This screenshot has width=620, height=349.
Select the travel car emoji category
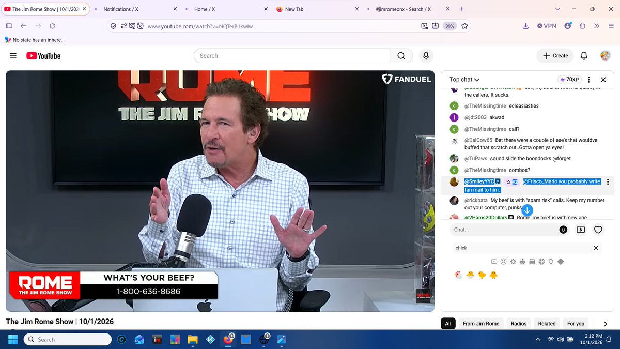coord(532,262)
